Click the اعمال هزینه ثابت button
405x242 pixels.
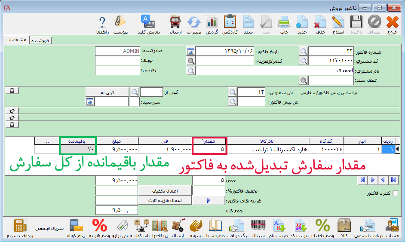coord(165,200)
